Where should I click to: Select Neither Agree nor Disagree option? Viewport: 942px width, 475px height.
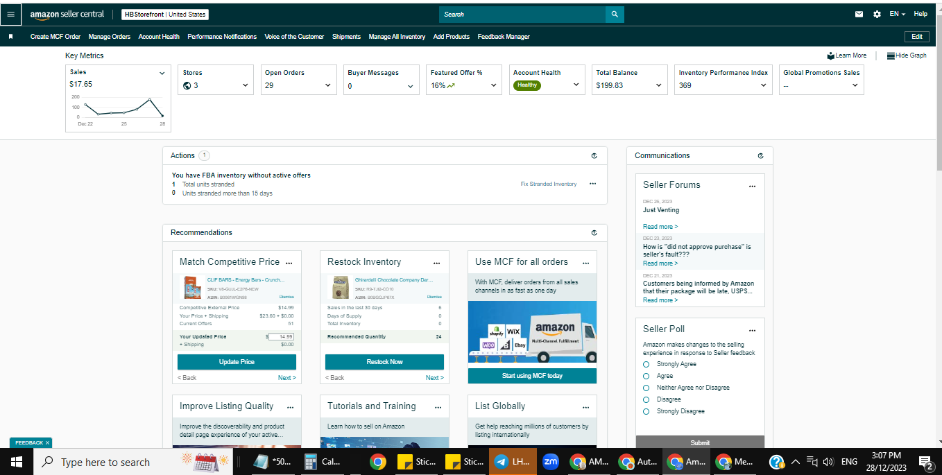tap(646, 388)
